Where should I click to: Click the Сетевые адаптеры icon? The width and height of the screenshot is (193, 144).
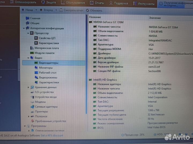[x=32, y=107]
